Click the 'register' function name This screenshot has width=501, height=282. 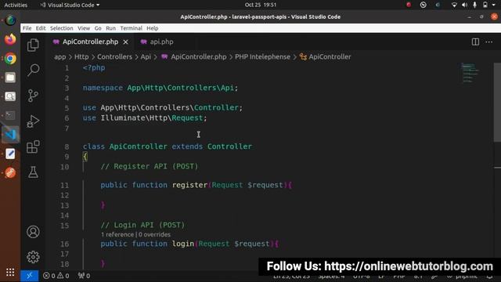click(x=189, y=185)
